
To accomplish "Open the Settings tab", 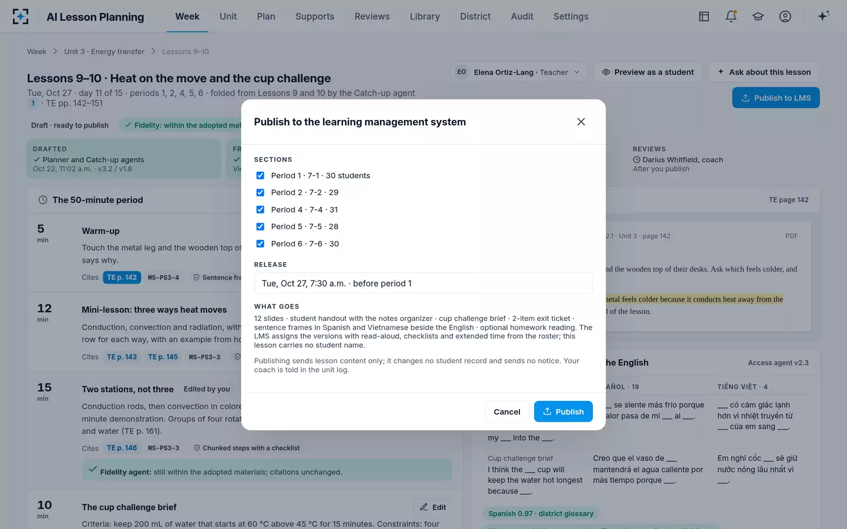I will coord(571,16).
